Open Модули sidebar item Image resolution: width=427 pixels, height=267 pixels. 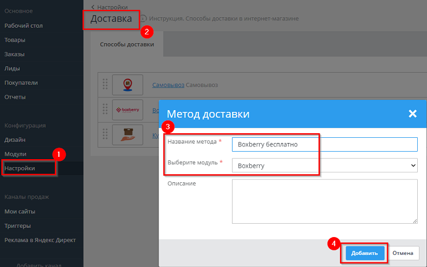tap(15, 154)
